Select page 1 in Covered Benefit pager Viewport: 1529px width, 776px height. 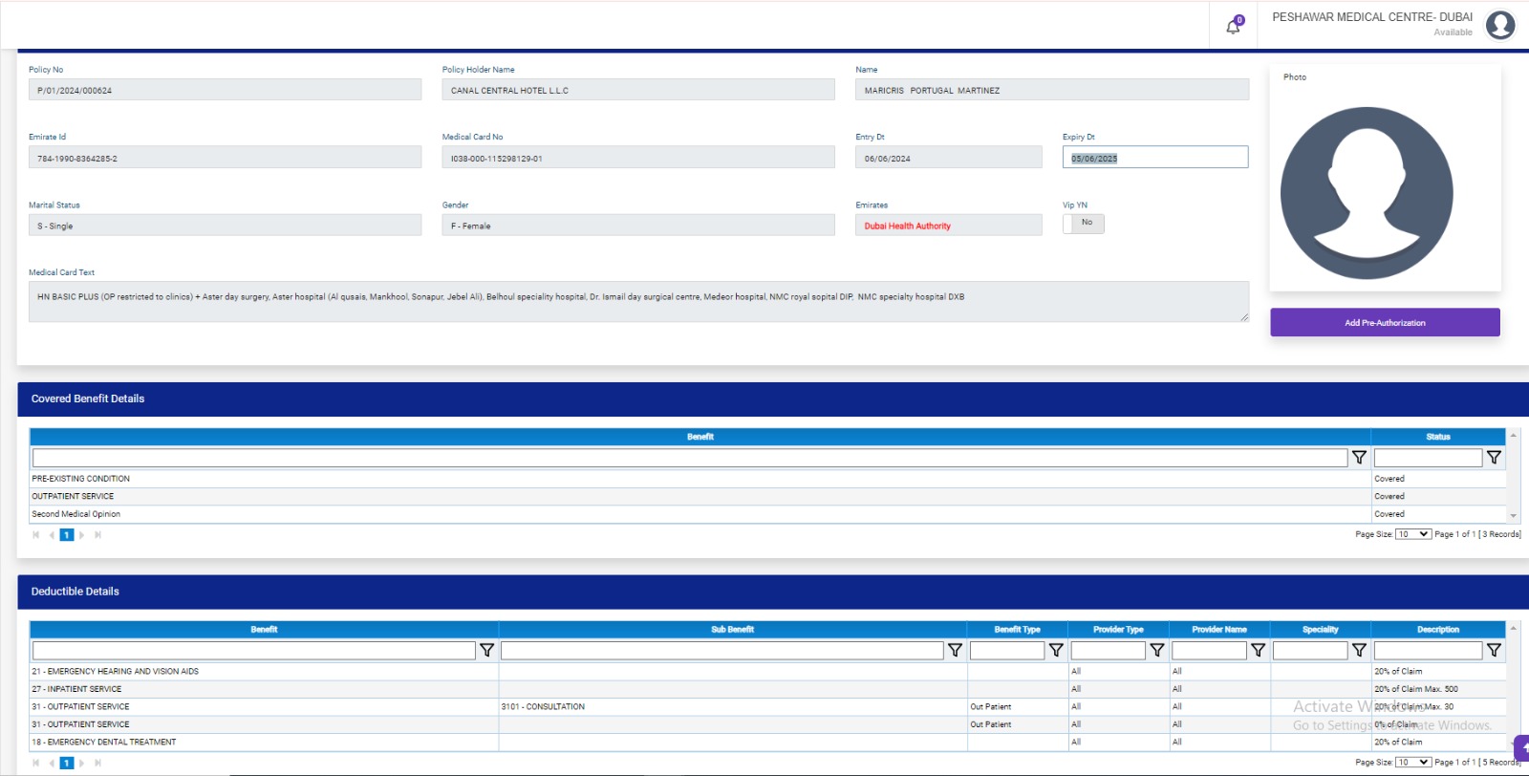[67, 535]
